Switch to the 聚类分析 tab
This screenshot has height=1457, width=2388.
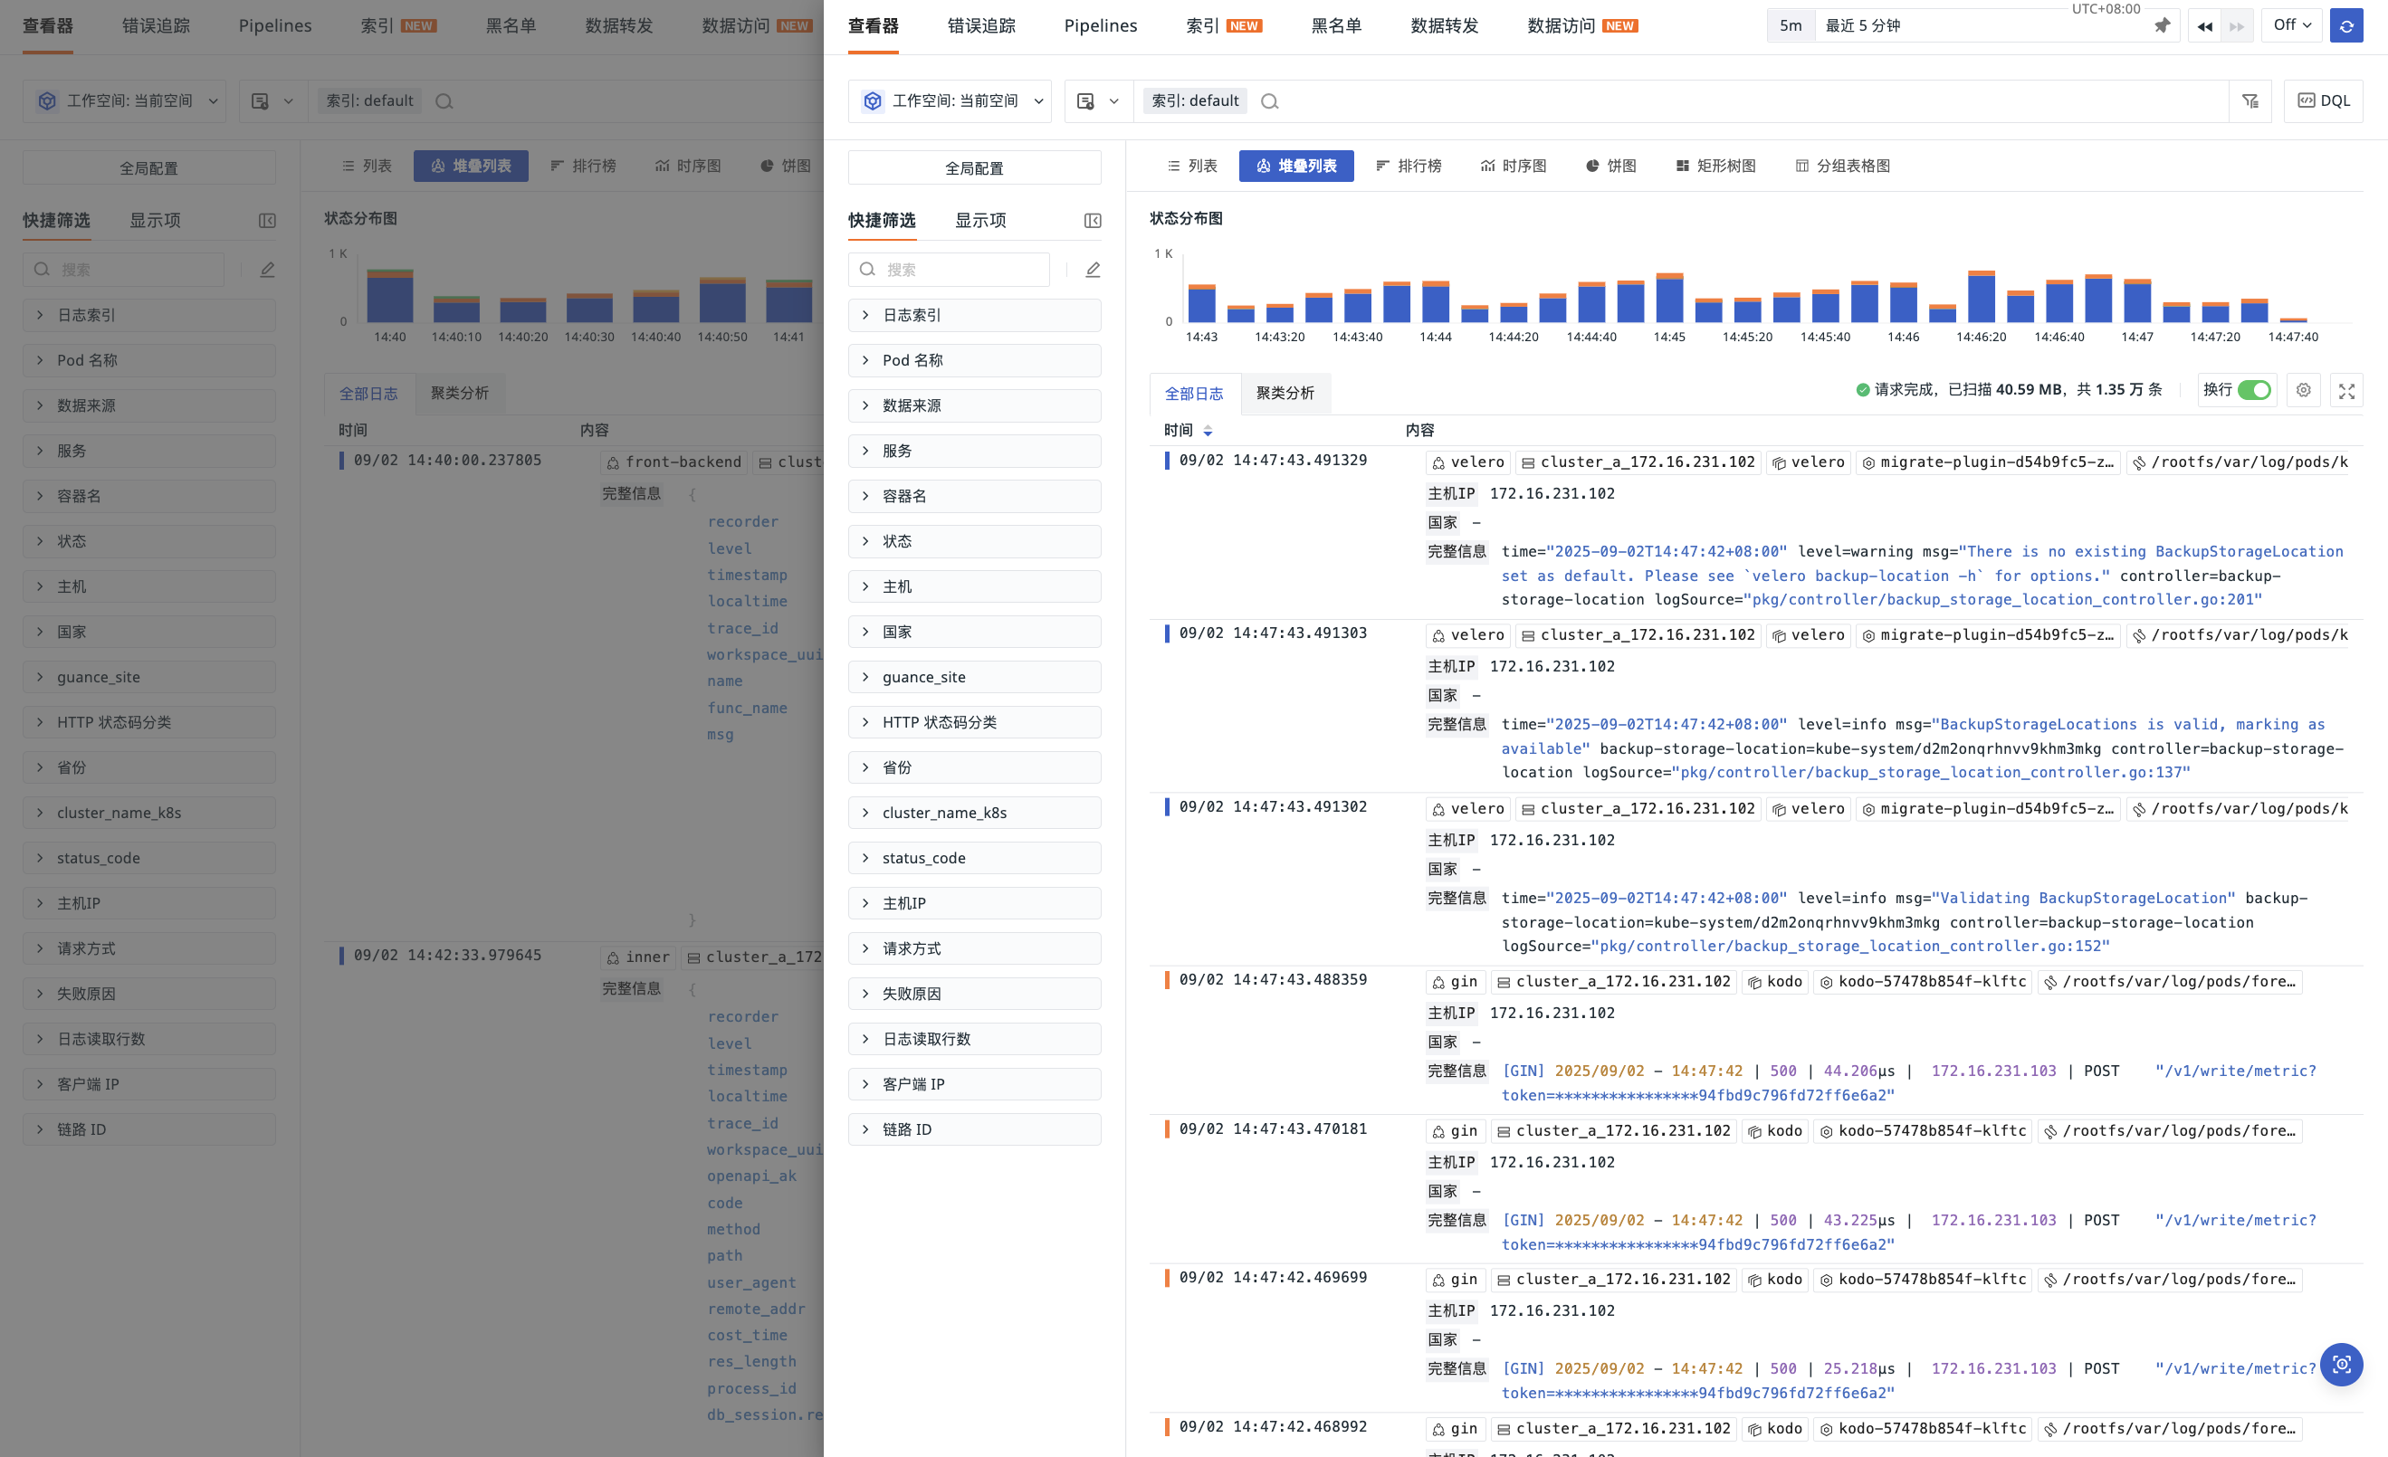[x=1285, y=393]
